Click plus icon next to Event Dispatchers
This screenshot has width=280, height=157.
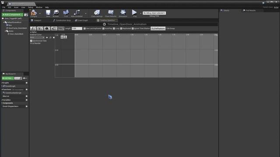point(27,106)
